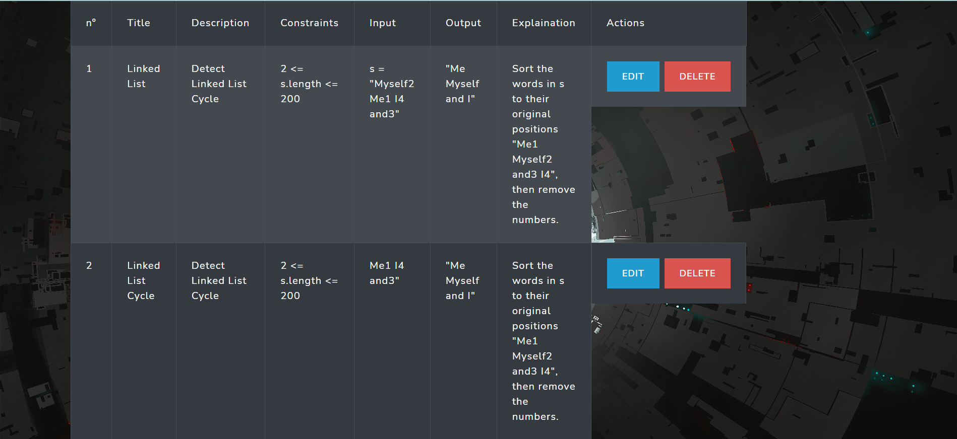This screenshot has width=957, height=439.
Task: Click row 1 constraints '2 <= s.length <= 200'
Action: coord(309,84)
